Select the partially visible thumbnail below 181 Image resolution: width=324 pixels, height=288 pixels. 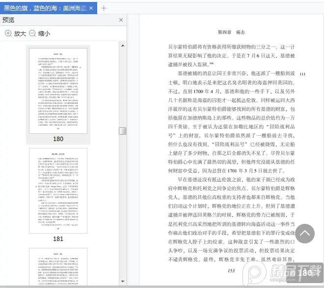[58, 267]
